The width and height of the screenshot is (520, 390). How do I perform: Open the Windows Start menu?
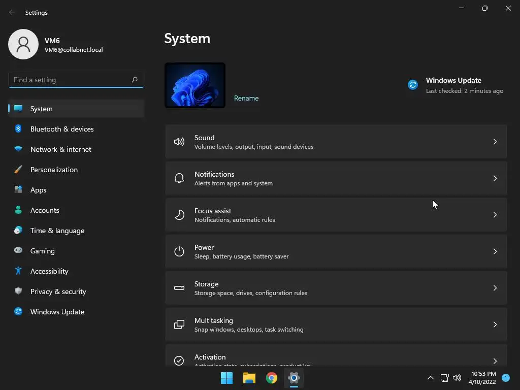tap(227, 378)
